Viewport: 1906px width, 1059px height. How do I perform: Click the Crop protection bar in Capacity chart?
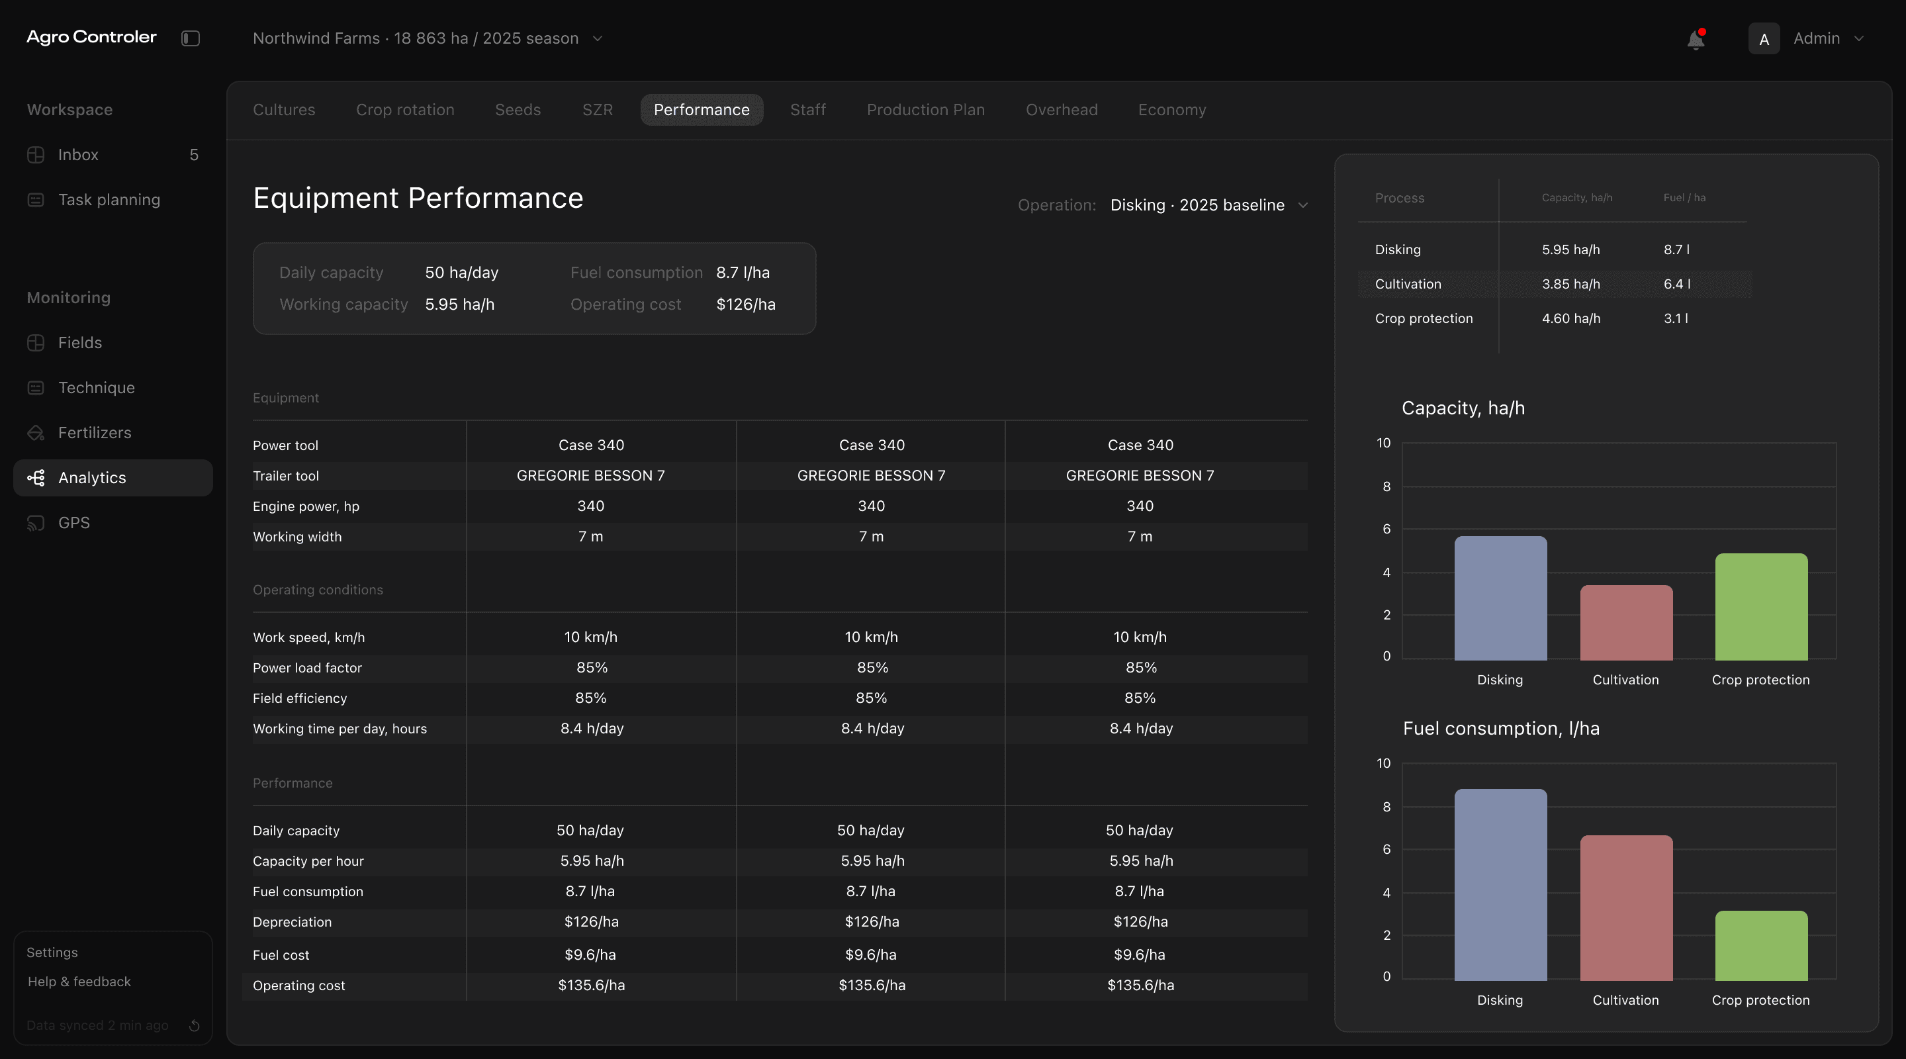pos(1761,607)
